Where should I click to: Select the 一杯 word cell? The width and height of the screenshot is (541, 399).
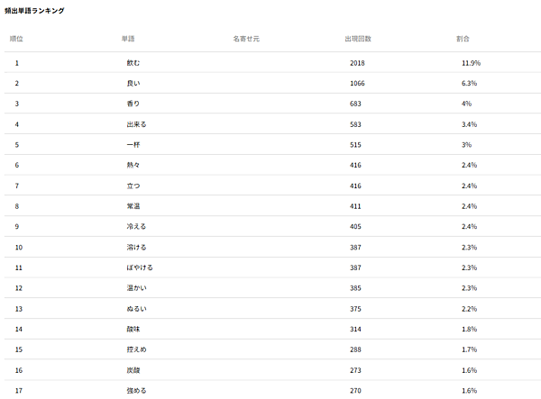tap(133, 145)
